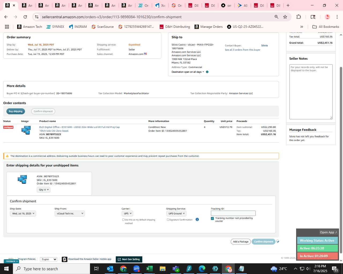Open the Qty: 4 dropdown
Image resolution: width=343 pixels, height=274 pixels.
[x=43, y=190]
